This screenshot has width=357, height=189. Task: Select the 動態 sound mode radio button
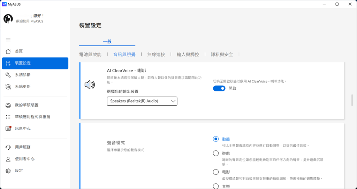216,139
